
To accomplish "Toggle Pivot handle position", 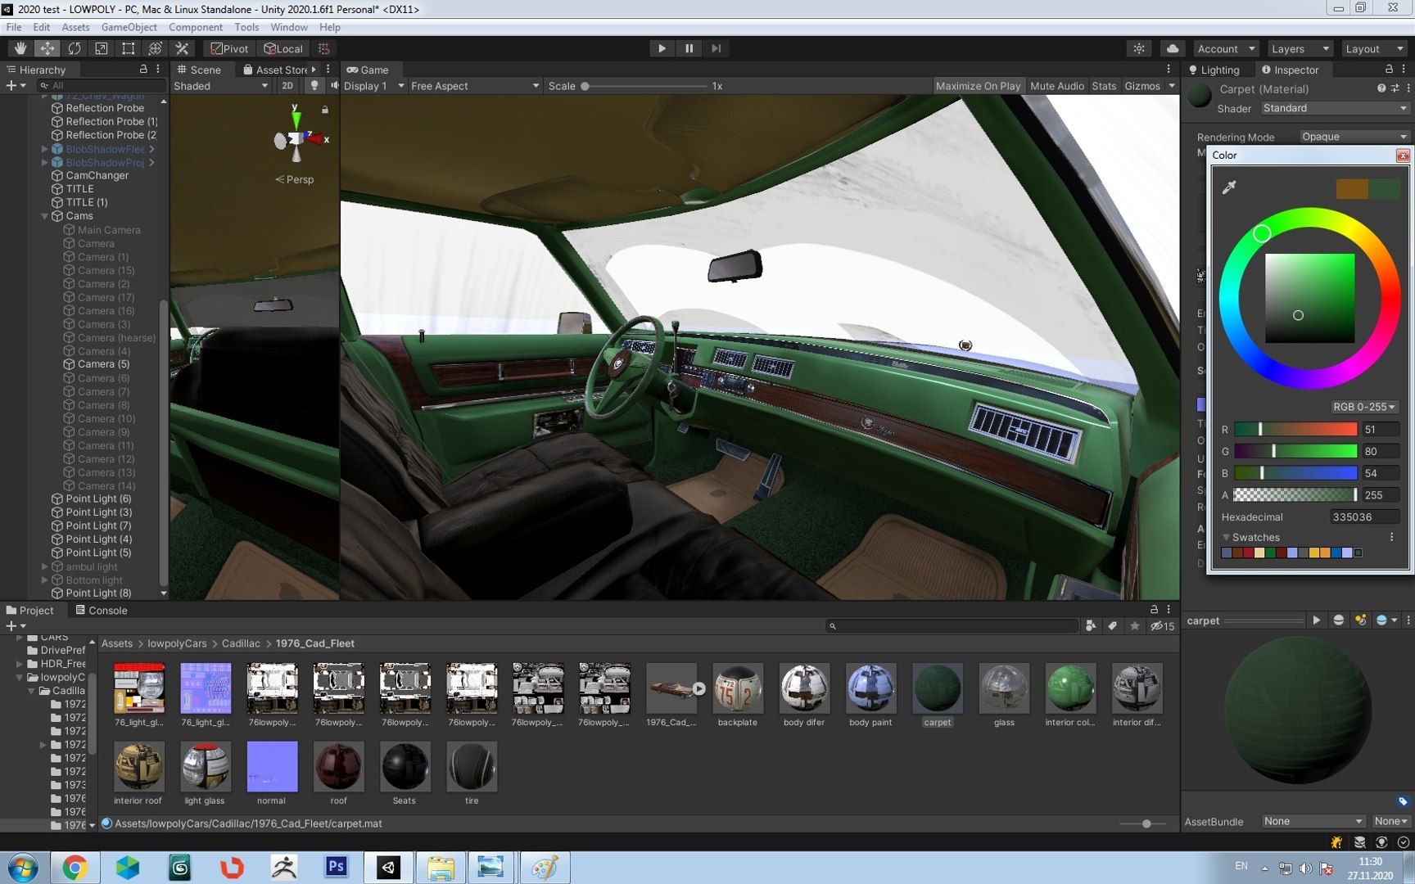I will (229, 48).
